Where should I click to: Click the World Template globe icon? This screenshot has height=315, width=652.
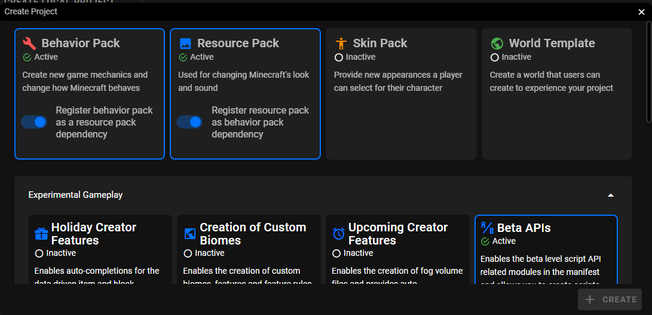497,43
